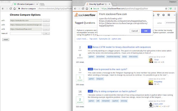Click the keras tag
This screenshot has width=178, height=111.
[124, 57]
